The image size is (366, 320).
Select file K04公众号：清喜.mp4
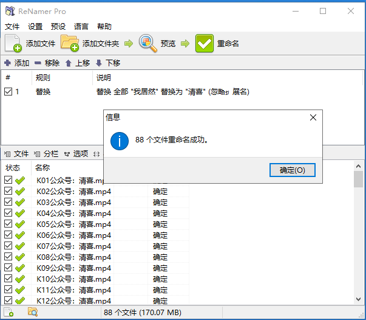coord(74,214)
